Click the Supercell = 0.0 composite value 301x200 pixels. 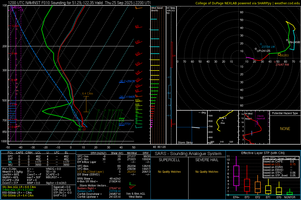click(62, 187)
